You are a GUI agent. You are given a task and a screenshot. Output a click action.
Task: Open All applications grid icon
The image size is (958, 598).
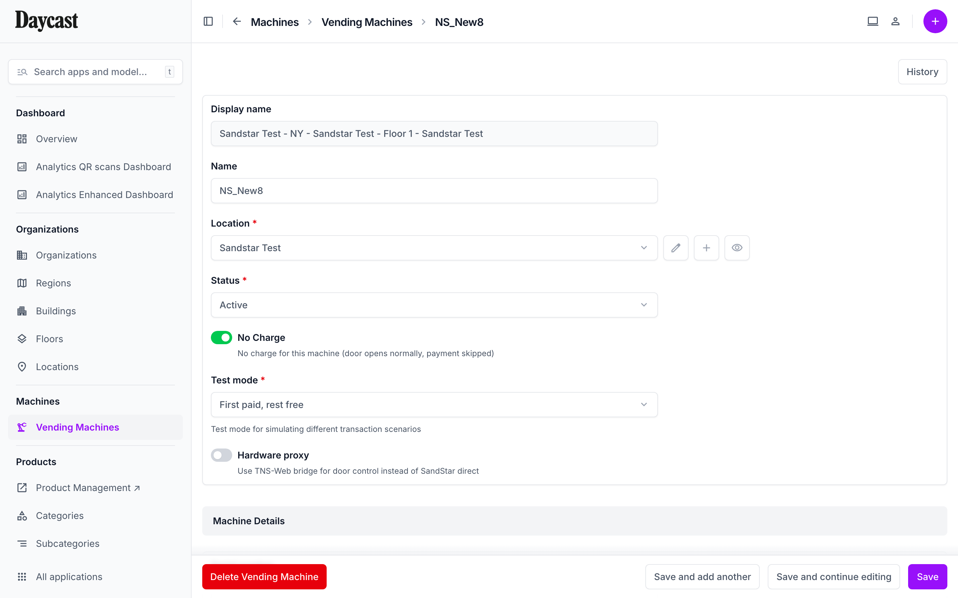click(22, 577)
